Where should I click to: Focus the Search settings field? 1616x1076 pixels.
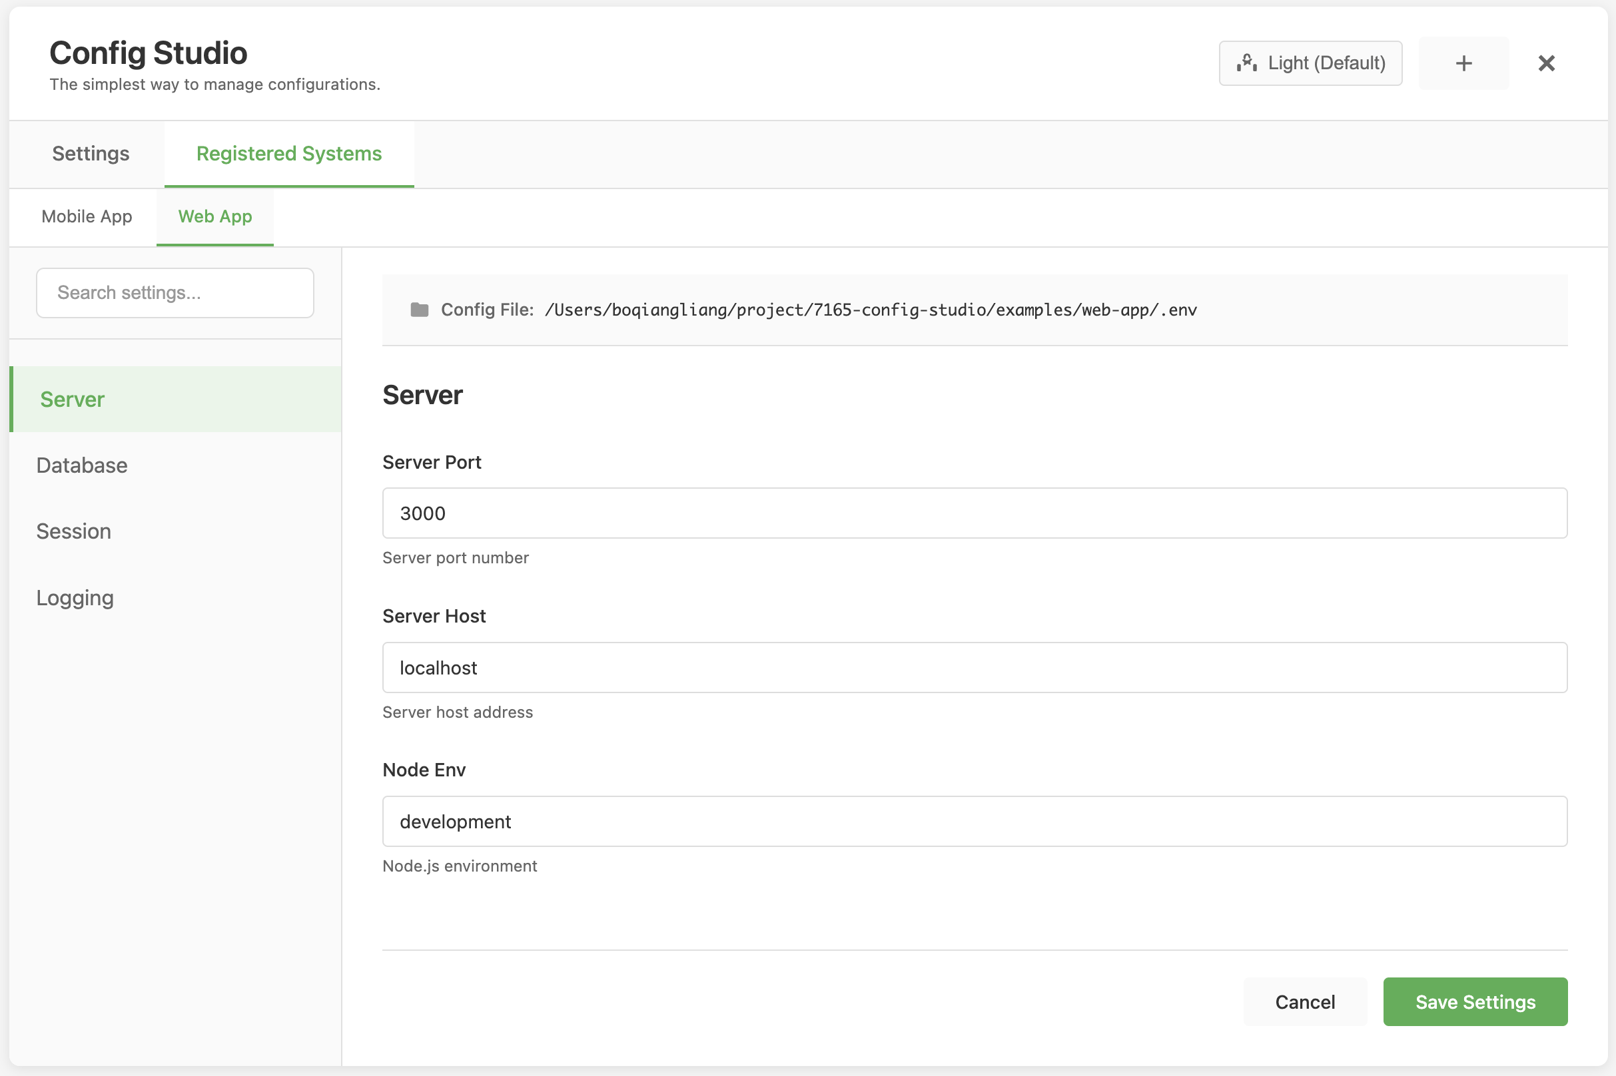[175, 293]
